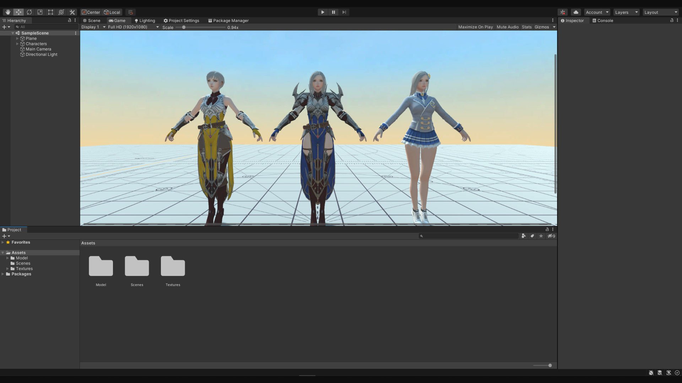
Task: Switch to the Scene tab
Action: point(92,21)
